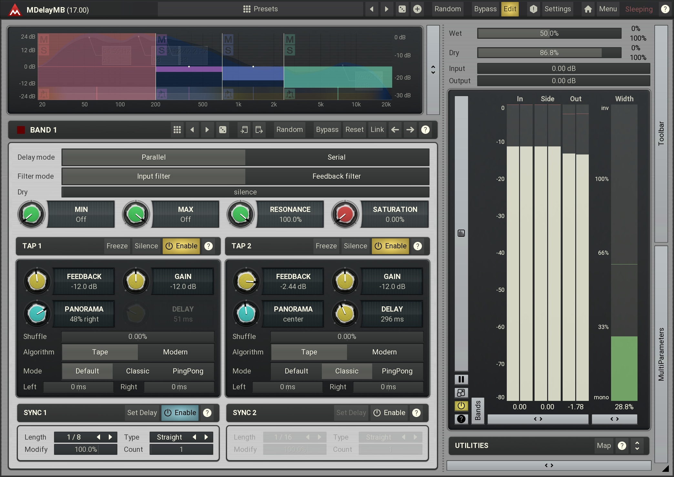
Task: Click the randomize dice icon in the presets bar
Action: 402,9
